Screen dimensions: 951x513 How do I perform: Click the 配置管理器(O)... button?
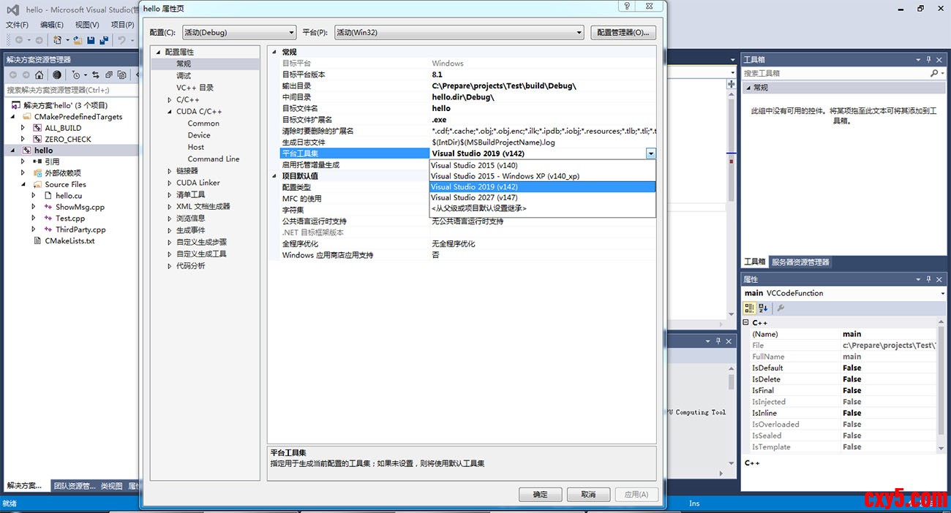coord(622,32)
